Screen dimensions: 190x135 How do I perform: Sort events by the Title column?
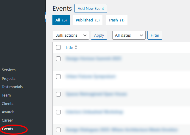tap(69, 47)
